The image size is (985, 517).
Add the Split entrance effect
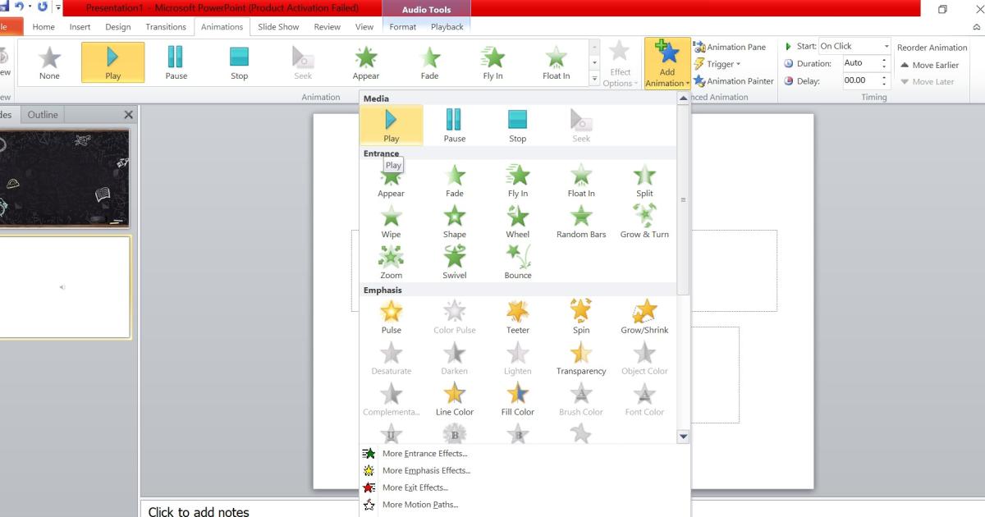[x=644, y=181]
